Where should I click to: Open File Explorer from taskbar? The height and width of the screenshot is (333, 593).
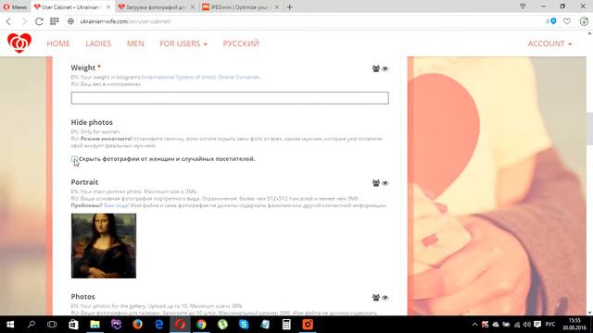[x=95, y=325]
